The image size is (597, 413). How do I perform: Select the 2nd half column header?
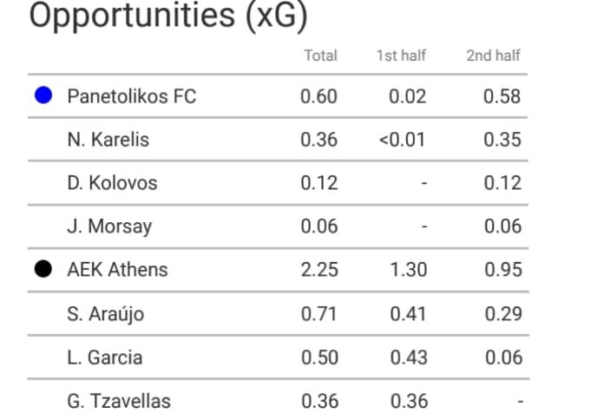(x=494, y=56)
